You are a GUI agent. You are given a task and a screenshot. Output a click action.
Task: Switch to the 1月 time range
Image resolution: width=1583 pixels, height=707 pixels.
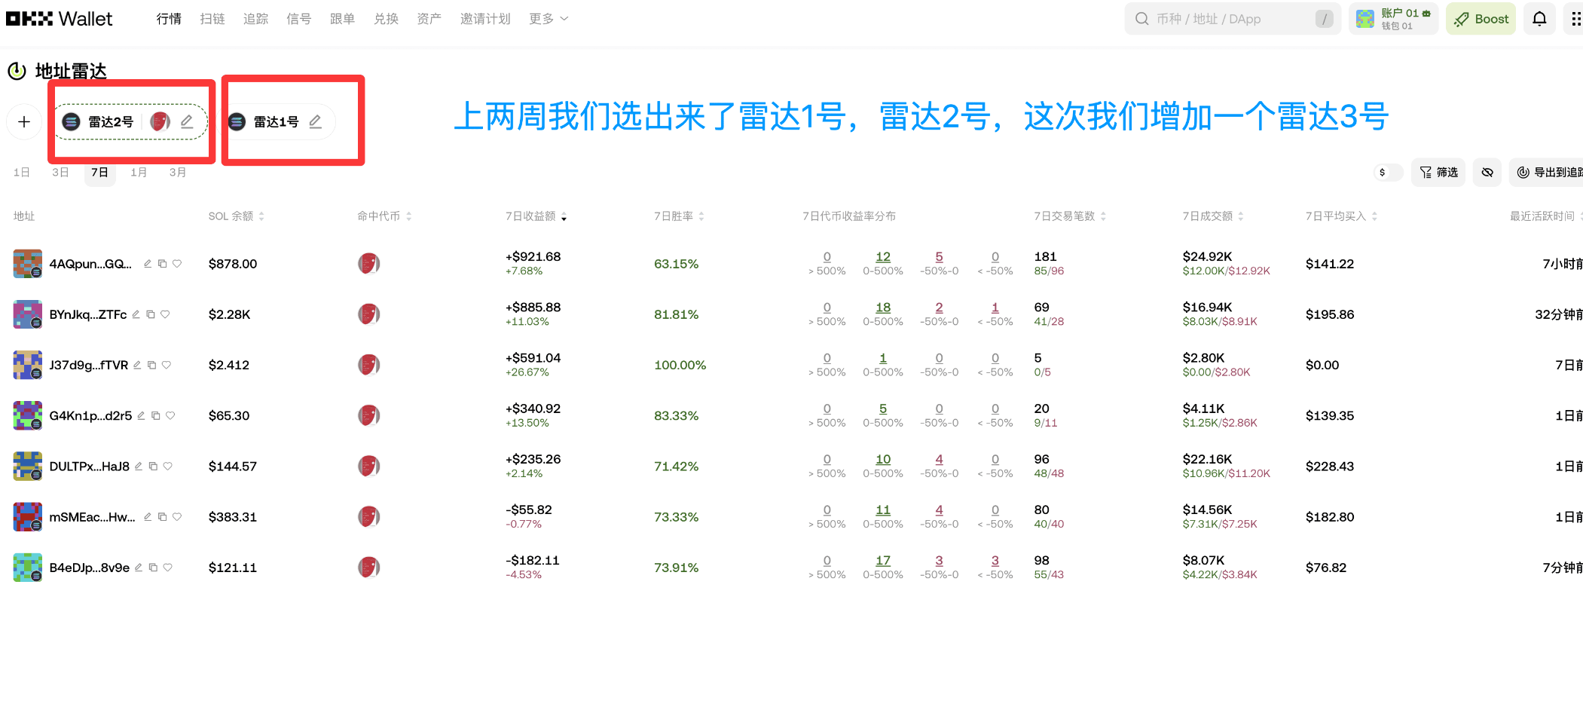click(x=139, y=173)
